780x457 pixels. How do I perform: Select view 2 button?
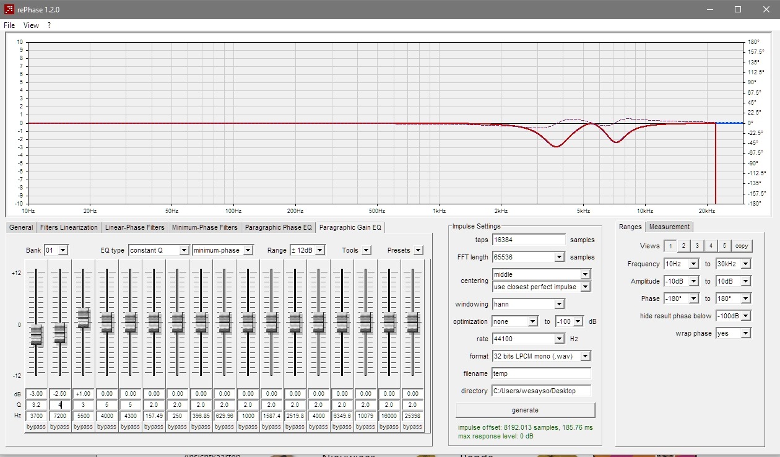click(x=683, y=246)
